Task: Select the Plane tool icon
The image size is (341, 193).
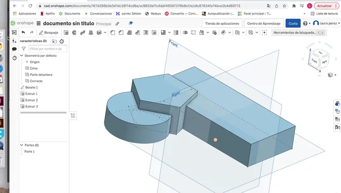Action: pyautogui.click(x=237, y=33)
